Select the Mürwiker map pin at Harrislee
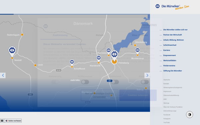Image resolution: width=200 pixels, height=125 pixels. pos(109,52)
